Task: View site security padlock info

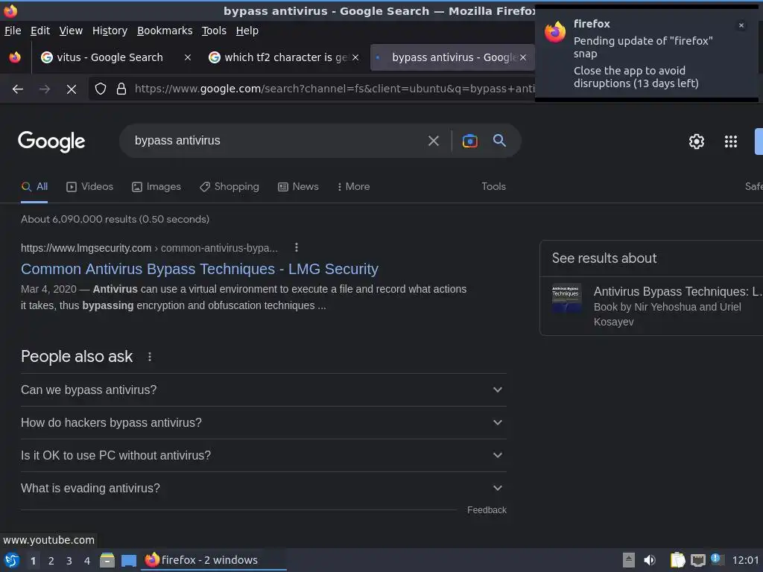Action: point(121,89)
